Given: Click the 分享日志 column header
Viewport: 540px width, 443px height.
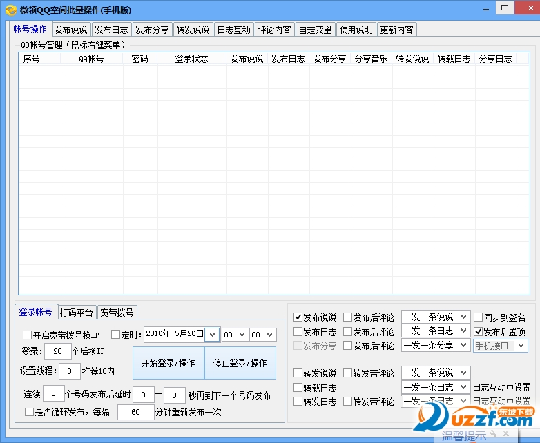Looking at the screenshot, I should 495,59.
